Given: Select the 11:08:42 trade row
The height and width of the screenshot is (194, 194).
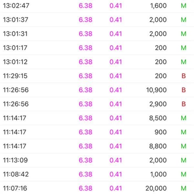Looking at the screenshot, I should (97, 174).
